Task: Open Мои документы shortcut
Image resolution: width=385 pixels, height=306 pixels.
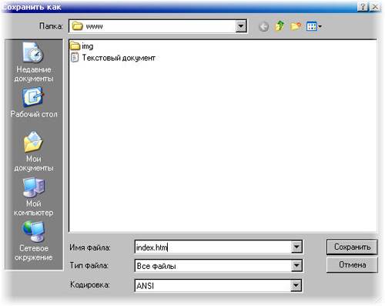Action: click(33, 152)
